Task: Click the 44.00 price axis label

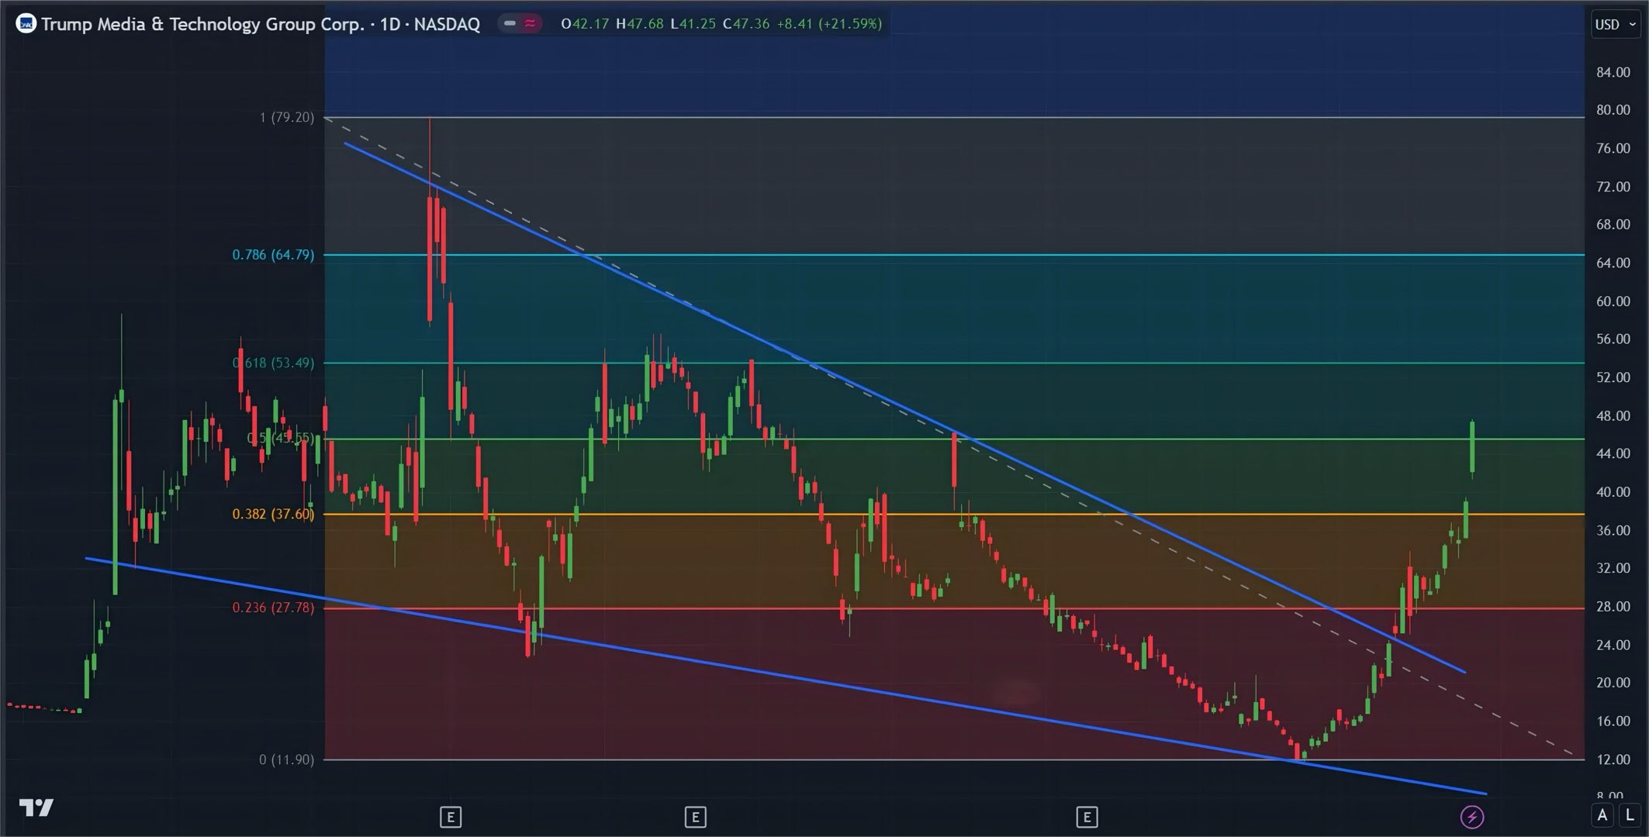Action: (x=1613, y=453)
